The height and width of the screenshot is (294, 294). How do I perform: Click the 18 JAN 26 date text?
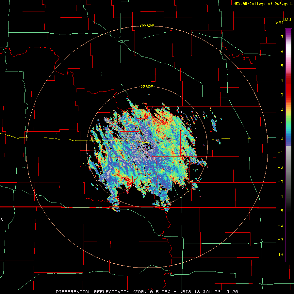point(207,292)
